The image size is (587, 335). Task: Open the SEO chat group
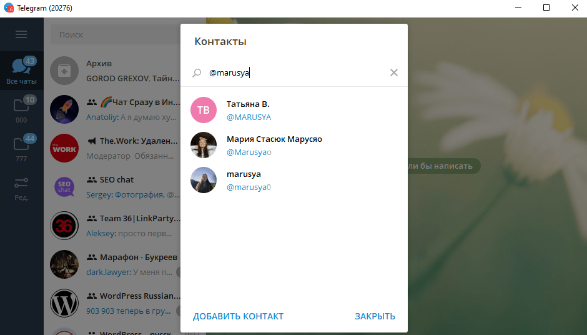[112, 187]
